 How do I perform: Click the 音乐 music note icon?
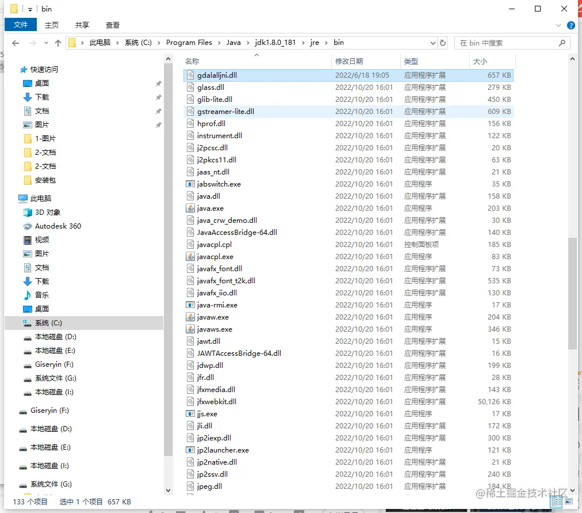[x=28, y=295]
